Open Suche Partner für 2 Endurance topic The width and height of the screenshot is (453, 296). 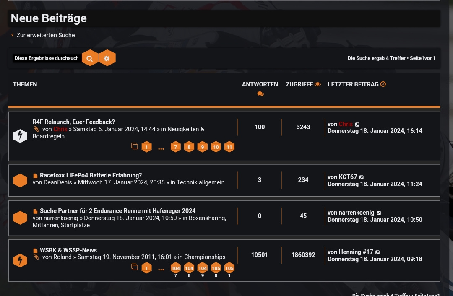pos(117,211)
